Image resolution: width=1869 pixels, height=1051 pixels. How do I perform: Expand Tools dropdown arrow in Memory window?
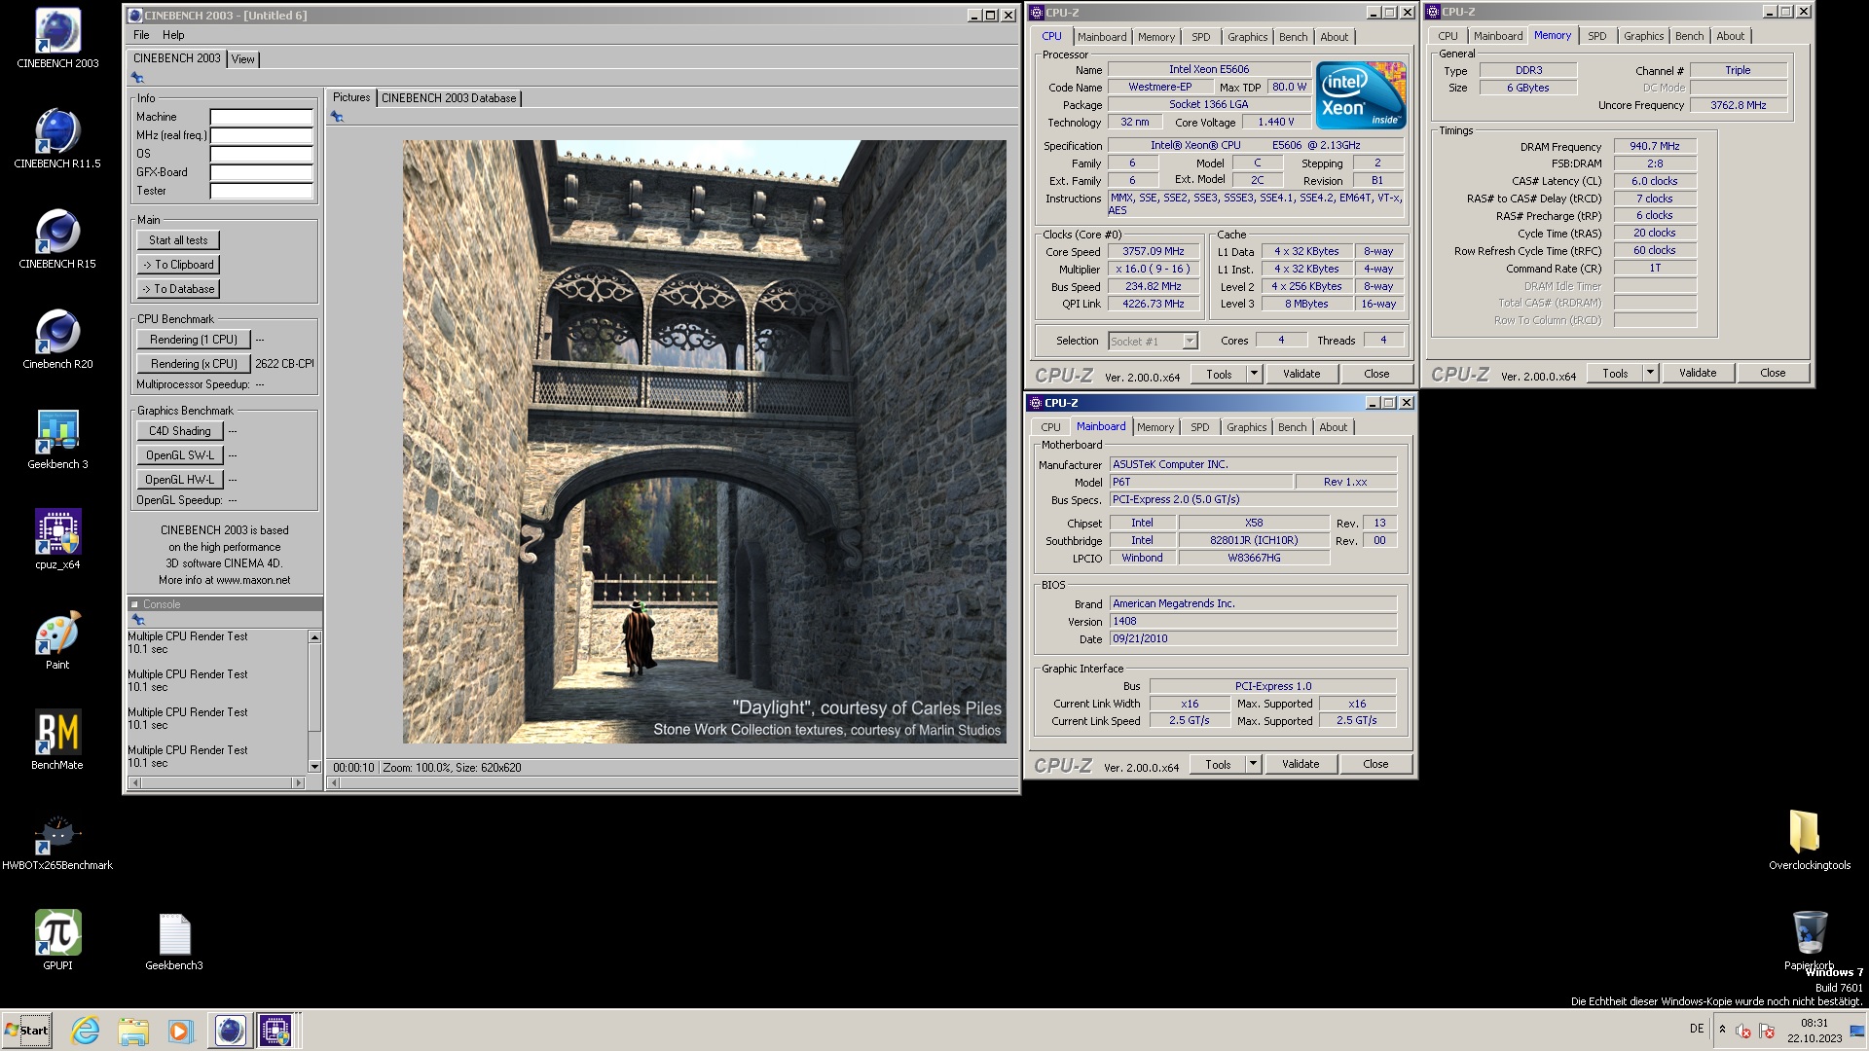tap(1650, 373)
